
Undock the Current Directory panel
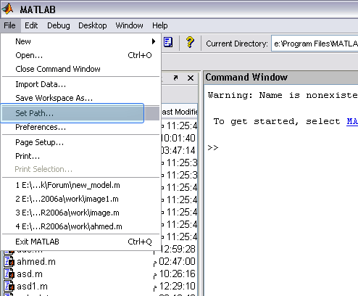coord(175,78)
